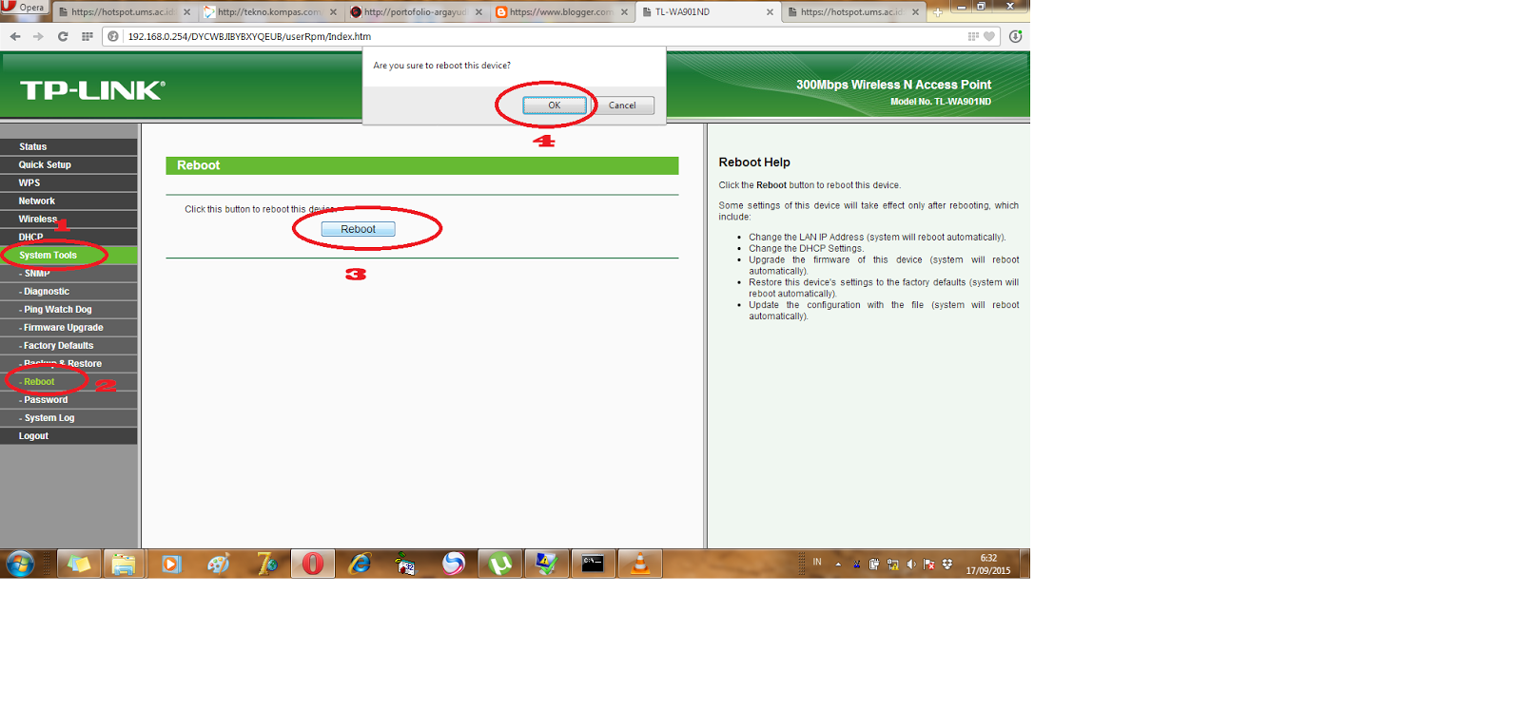The width and height of the screenshot is (1522, 708).
Task: Switch to the tekno.kompas.com tab
Action: tap(269, 12)
